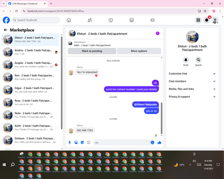Open the Keith conversation
The width and height of the screenshot is (224, 179).
(x=30, y=128)
